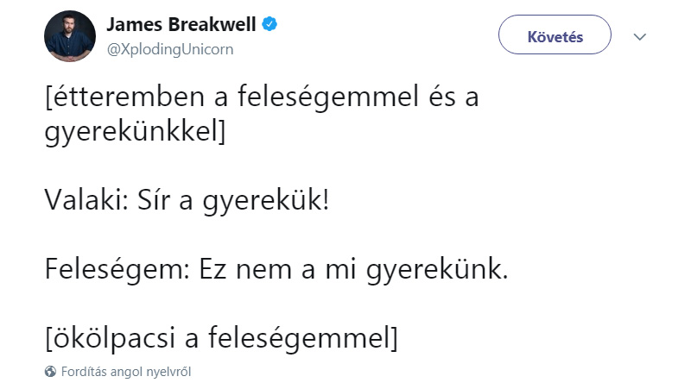Screen dimensions: 691x389
Task: Click the line Valaki: Sír a gyerekük!
Action: (x=187, y=201)
